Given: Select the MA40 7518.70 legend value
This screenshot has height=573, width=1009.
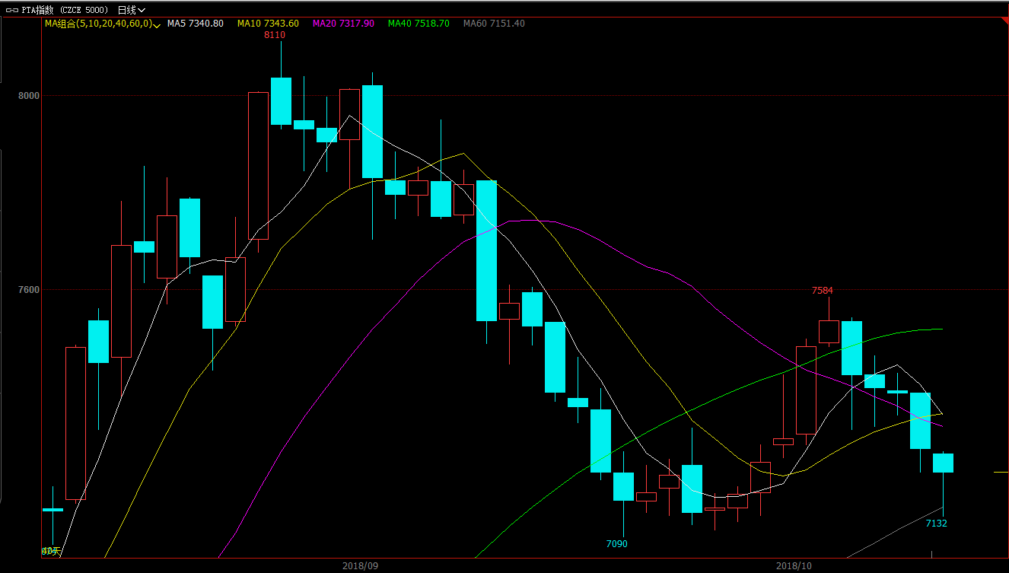Looking at the screenshot, I should click(x=419, y=24).
